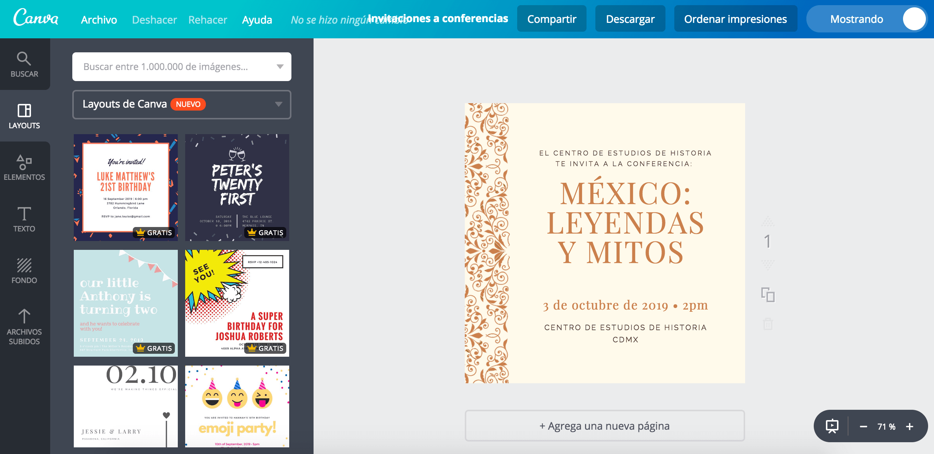934x454 pixels.
Task: Open Archivos Subidos uploads panel
Action: click(x=24, y=326)
